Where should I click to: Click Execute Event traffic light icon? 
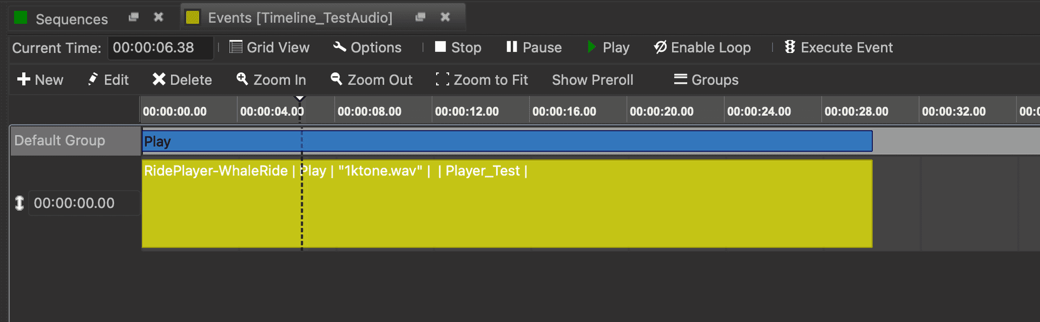click(790, 47)
